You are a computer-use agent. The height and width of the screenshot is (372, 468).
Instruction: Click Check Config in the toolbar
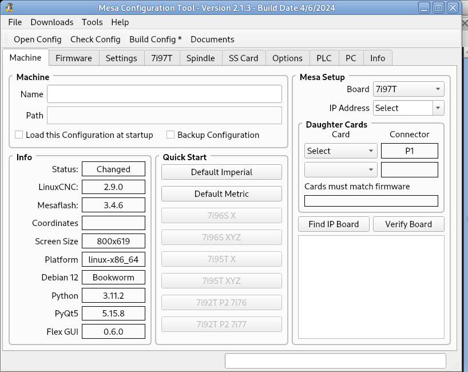95,39
